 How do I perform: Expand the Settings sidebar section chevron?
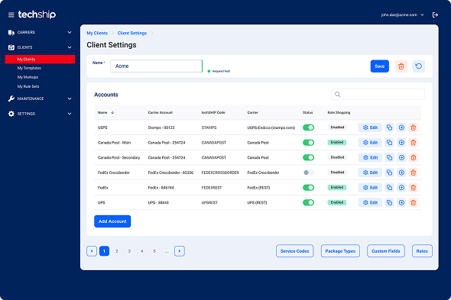click(70, 114)
